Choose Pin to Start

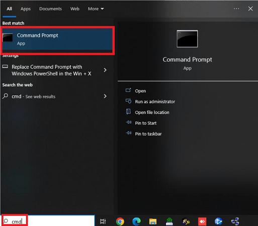(x=146, y=123)
